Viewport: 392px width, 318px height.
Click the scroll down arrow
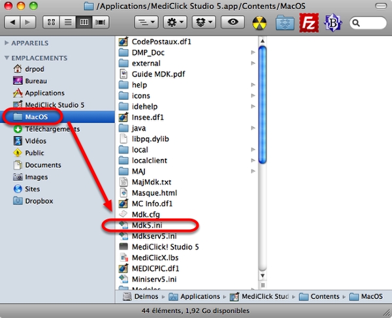pyautogui.click(x=263, y=276)
